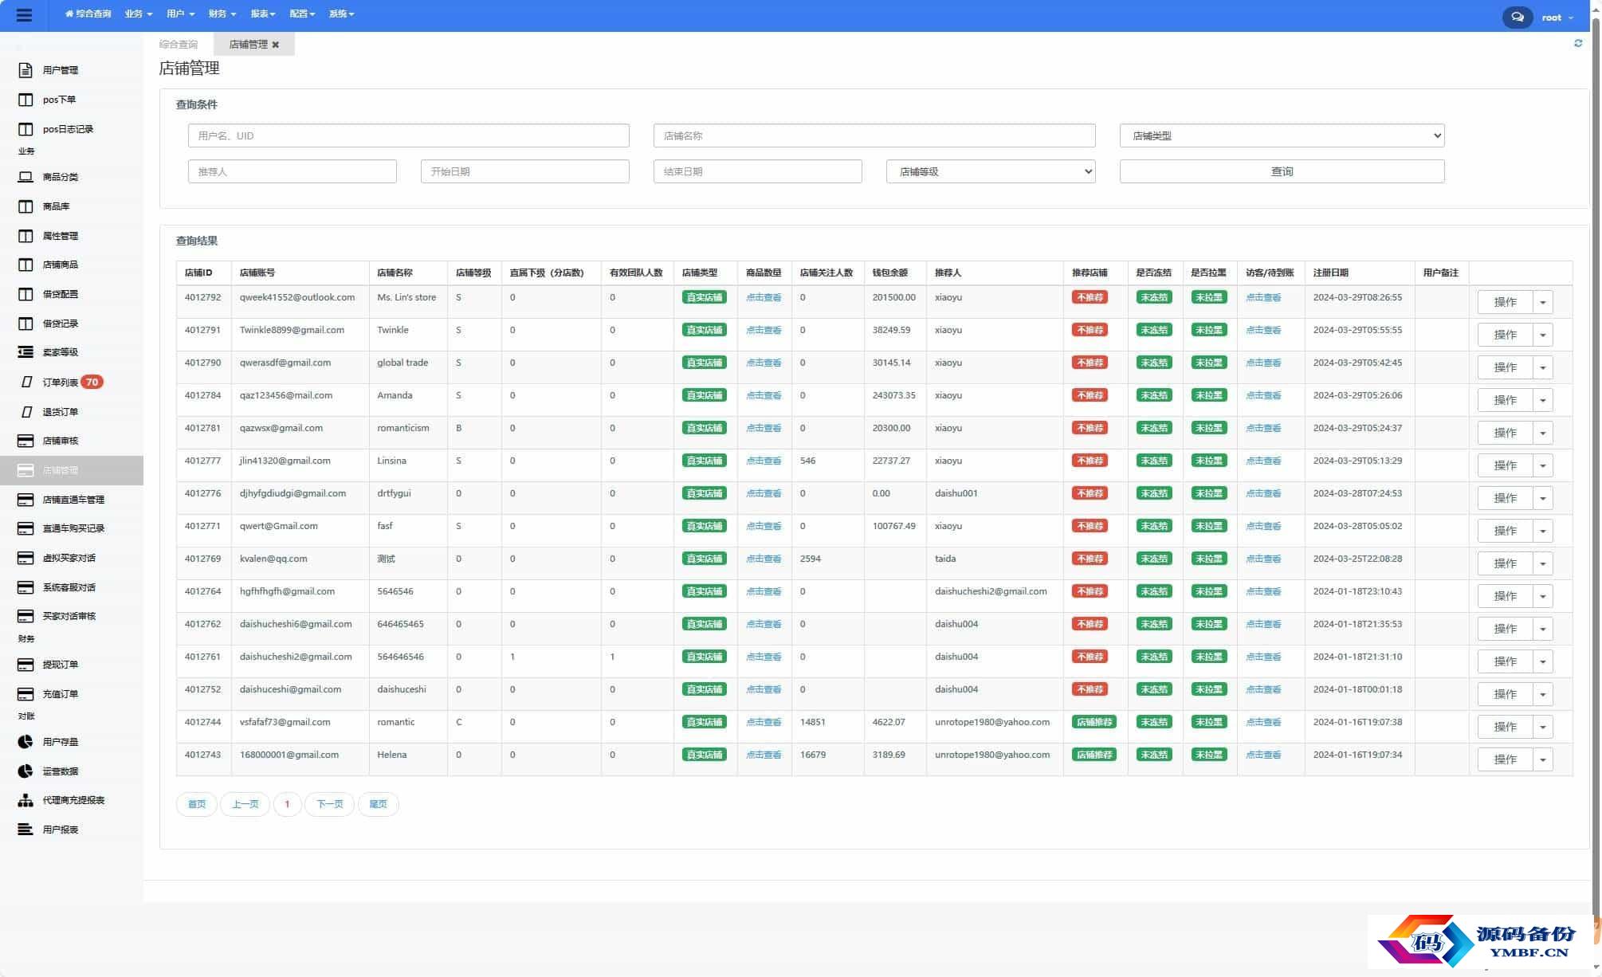Click the 查询 search button
Viewport: 1602px width, 977px height.
(1282, 171)
